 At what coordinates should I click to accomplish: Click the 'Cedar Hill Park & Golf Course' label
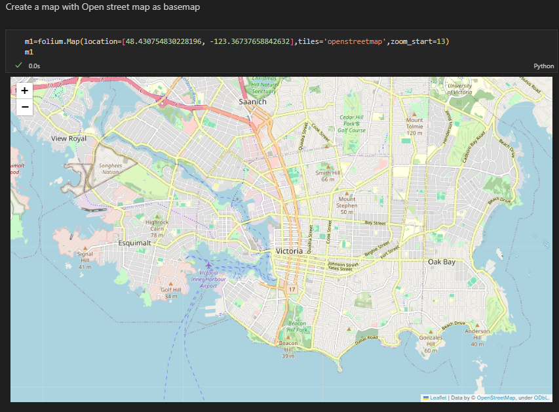coord(351,124)
